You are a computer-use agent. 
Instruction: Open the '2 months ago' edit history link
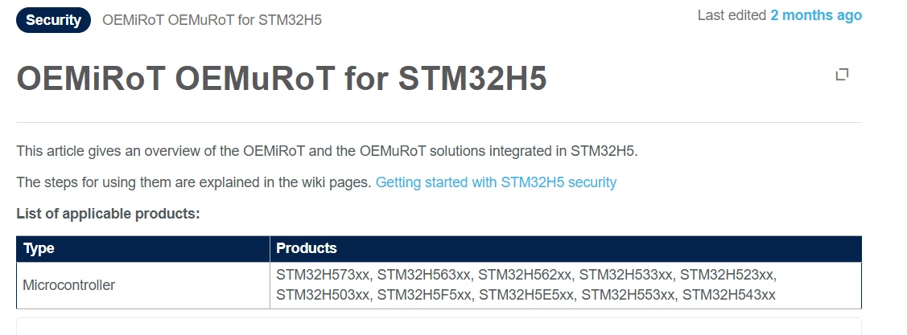click(x=815, y=15)
